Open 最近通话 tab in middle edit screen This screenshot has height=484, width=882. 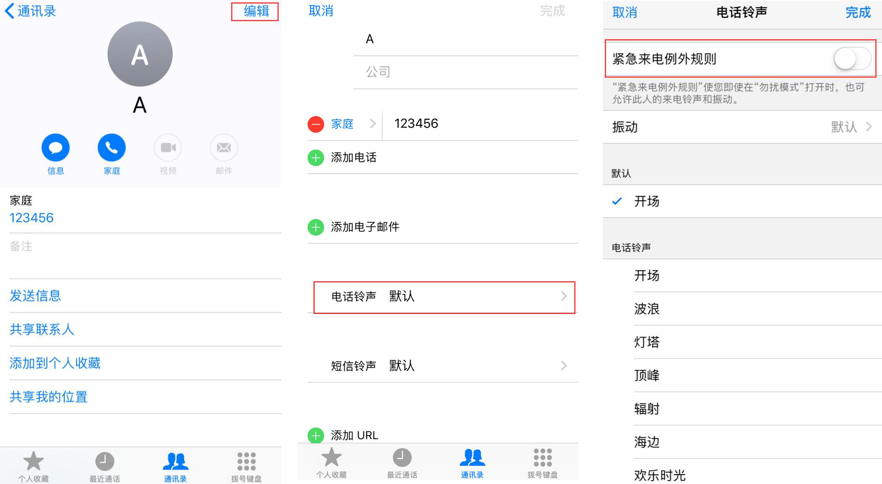tap(402, 463)
